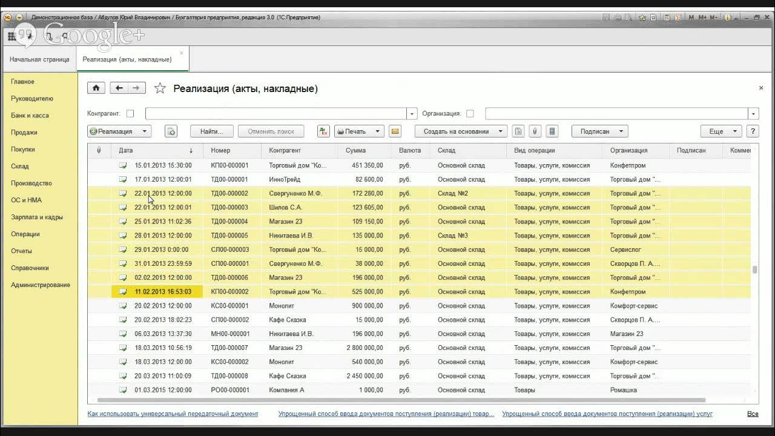Click the vertical scrollbar thumb of the list
Image resolution: width=775 pixels, height=436 pixels.
754,270
